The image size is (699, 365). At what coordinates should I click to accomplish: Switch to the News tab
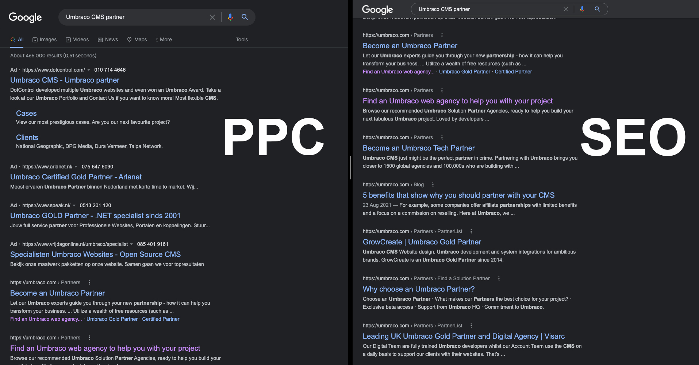tap(108, 39)
